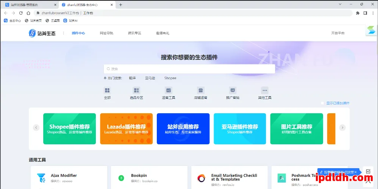378x189 pixels.
Task: Expand the tab search chevron in title bar
Action: tap(340, 4)
